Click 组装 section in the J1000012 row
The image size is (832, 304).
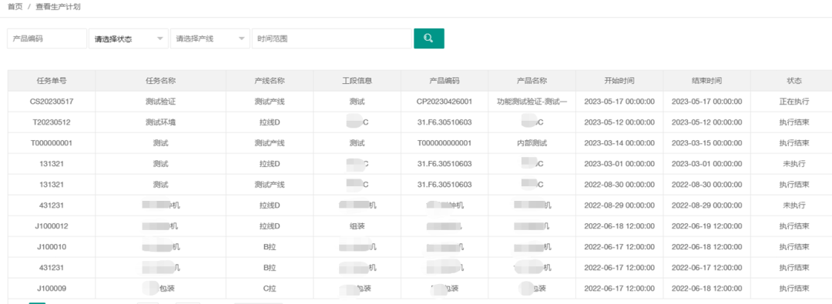coord(357,226)
